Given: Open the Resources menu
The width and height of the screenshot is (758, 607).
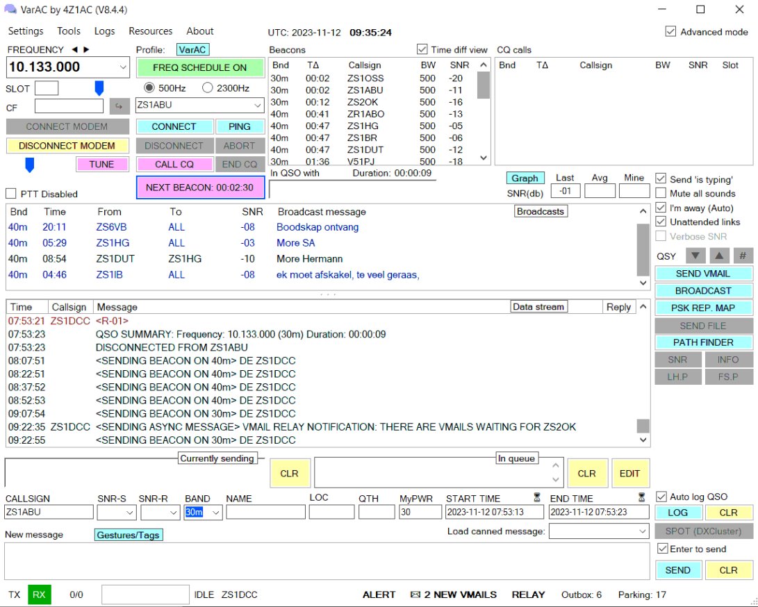Looking at the screenshot, I should pos(150,31).
